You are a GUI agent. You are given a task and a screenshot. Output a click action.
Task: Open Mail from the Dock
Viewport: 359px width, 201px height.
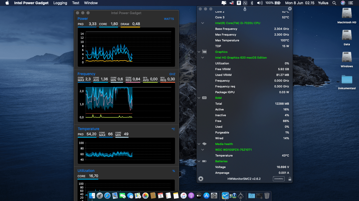[x=115, y=196]
